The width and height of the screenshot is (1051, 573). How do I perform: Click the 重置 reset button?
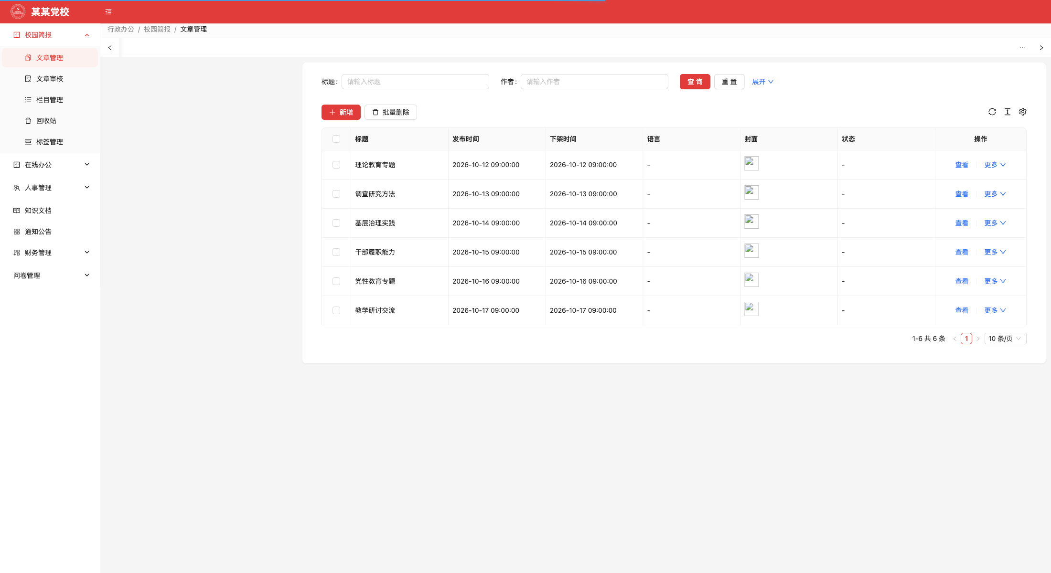click(729, 82)
